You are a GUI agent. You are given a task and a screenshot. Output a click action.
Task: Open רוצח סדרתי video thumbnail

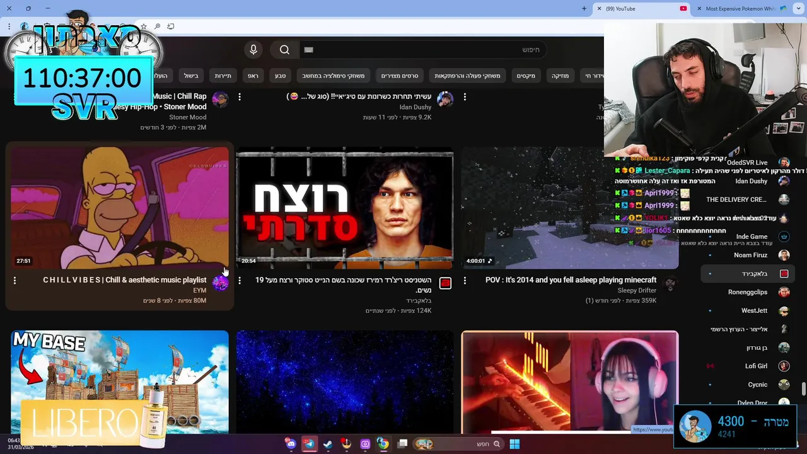pyautogui.click(x=345, y=208)
